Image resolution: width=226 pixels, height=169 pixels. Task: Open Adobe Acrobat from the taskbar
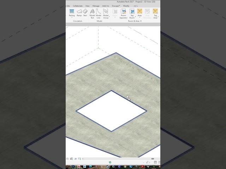click(142, 167)
